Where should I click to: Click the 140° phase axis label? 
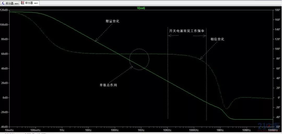278,30
